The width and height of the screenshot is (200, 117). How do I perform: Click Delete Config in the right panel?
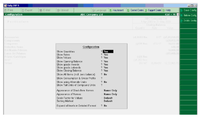[x=188, y=21]
